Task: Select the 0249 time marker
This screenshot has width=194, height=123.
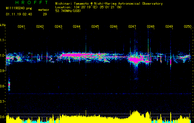Action: click(169, 26)
